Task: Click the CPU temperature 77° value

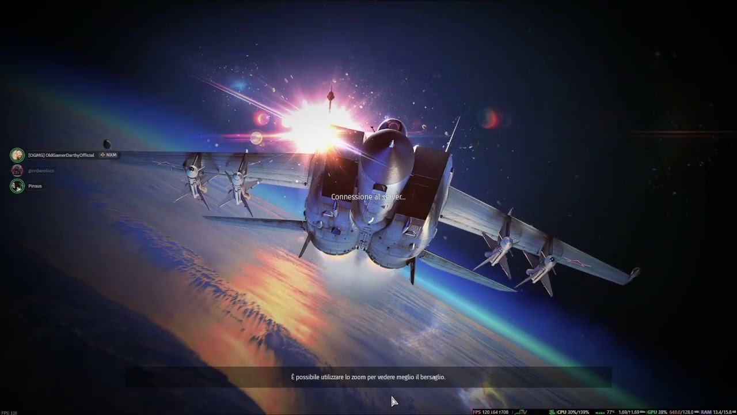Action: click(610, 412)
